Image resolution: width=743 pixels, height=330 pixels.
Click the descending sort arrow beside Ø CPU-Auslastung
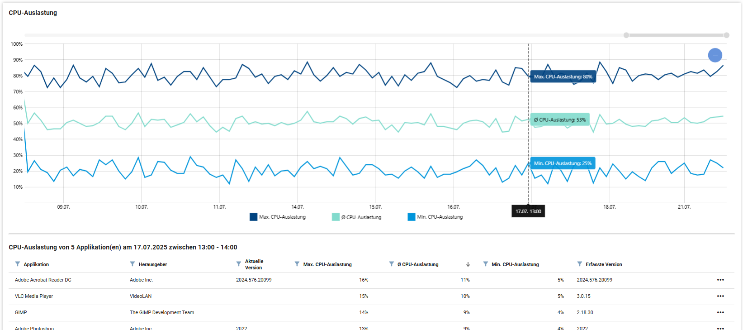[468, 264]
